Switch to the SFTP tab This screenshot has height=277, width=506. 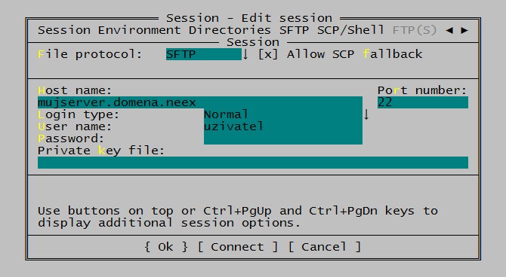(294, 30)
